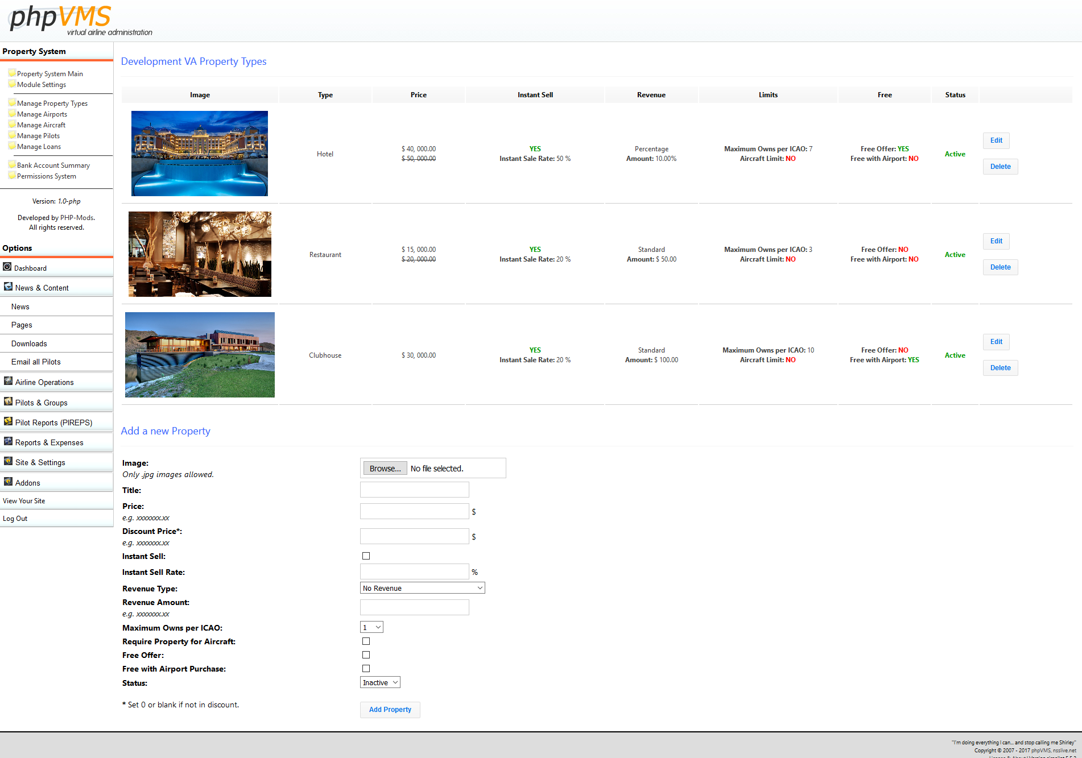The image size is (1082, 758).
Task: Click the nsslive.net footer link
Action: click(x=1064, y=751)
